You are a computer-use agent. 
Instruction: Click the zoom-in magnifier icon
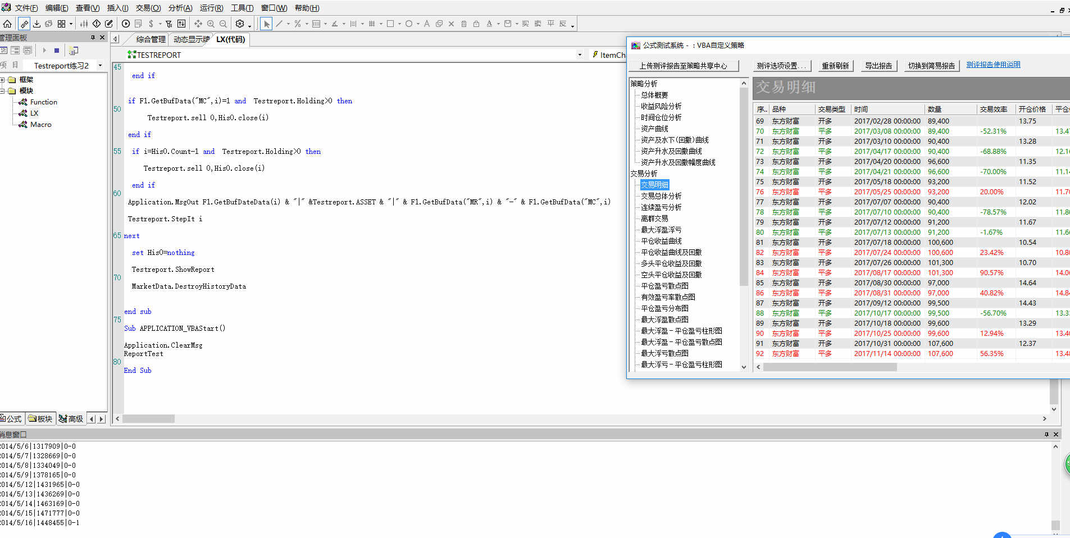[x=211, y=24]
